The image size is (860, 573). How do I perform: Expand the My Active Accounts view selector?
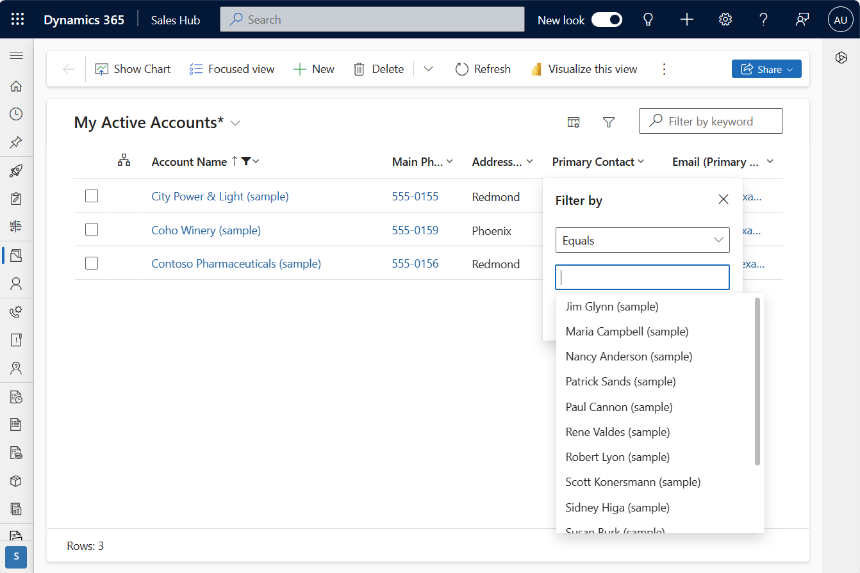(x=235, y=122)
